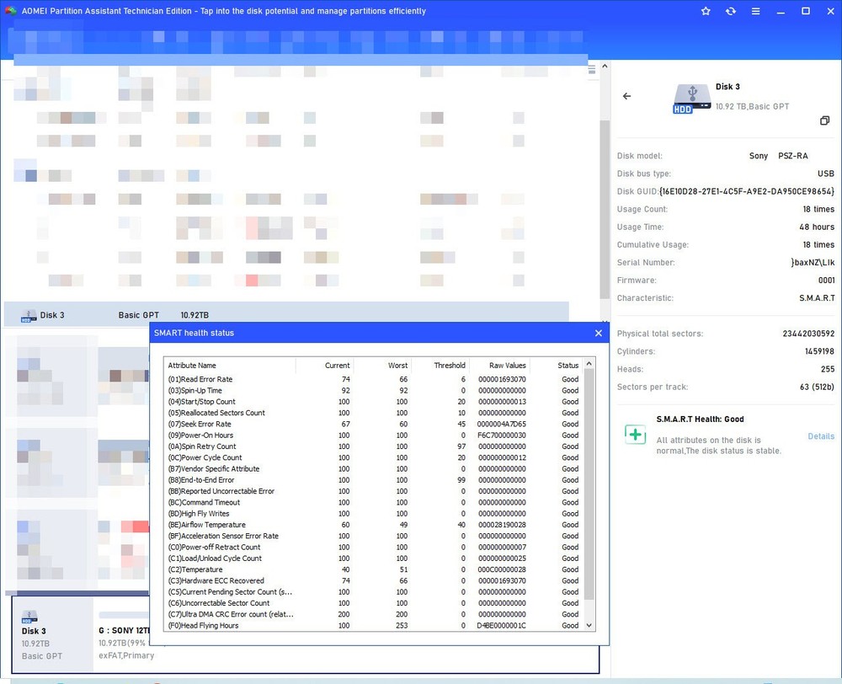The height and width of the screenshot is (684, 842).
Task: Select the Disk 3 icon in bottom disk map
Action: pyautogui.click(x=30, y=617)
